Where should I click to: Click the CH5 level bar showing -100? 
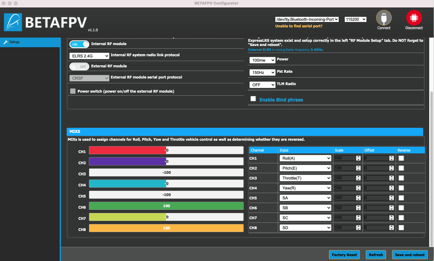click(x=166, y=195)
